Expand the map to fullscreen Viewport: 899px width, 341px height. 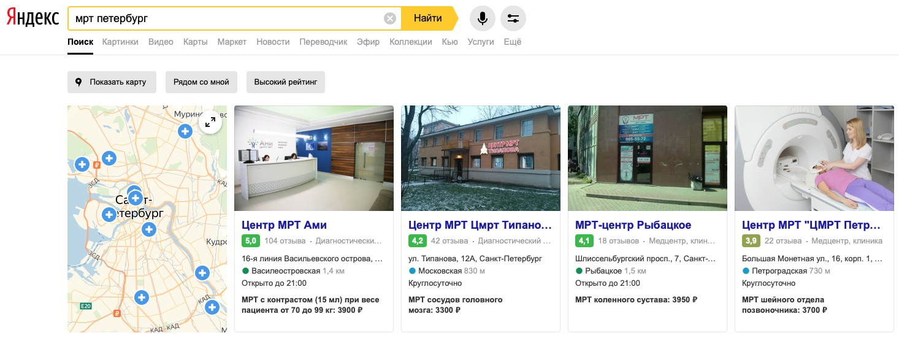(210, 122)
